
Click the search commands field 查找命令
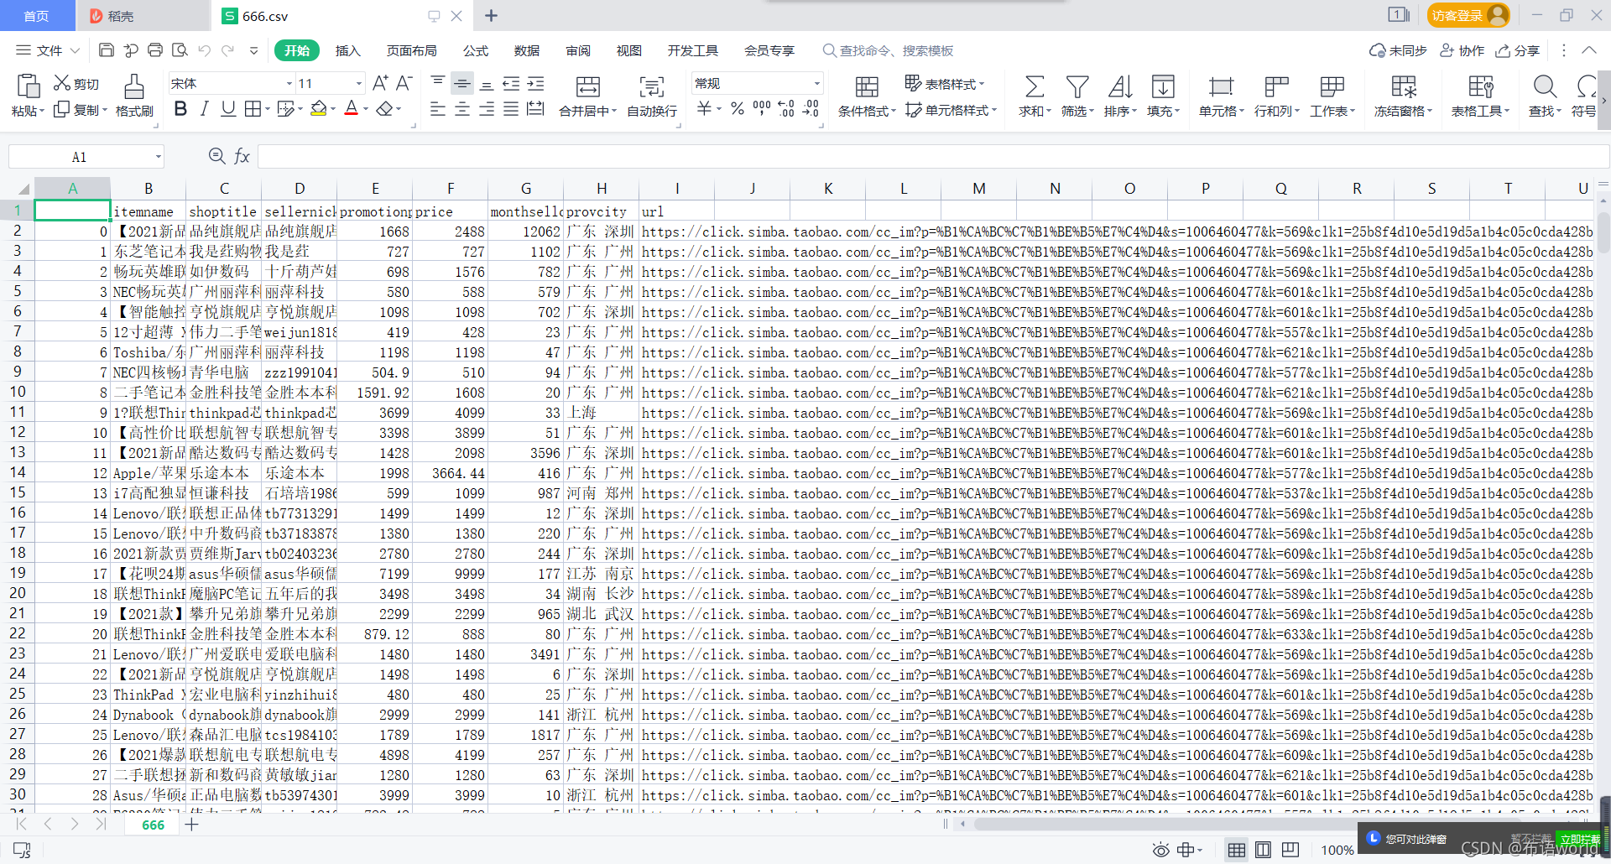tap(888, 50)
